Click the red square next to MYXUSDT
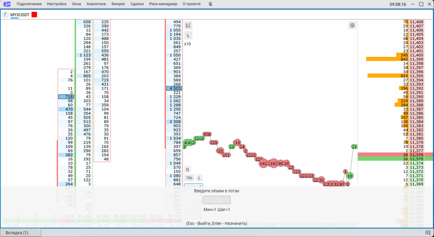The height and width of the screenshot is (237, 434). 34,15
